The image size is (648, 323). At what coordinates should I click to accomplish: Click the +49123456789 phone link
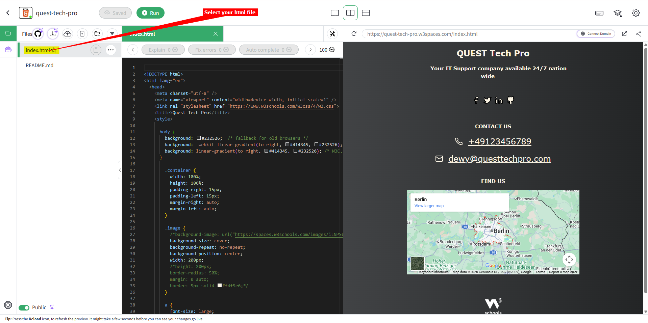[500, 141]
